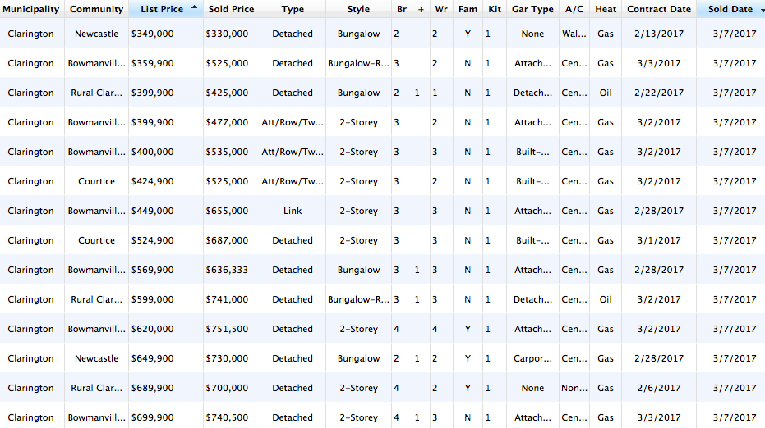Viewport: 765px width, 428px height.
Task: Click the Type column header
Action: click(293, 10)
